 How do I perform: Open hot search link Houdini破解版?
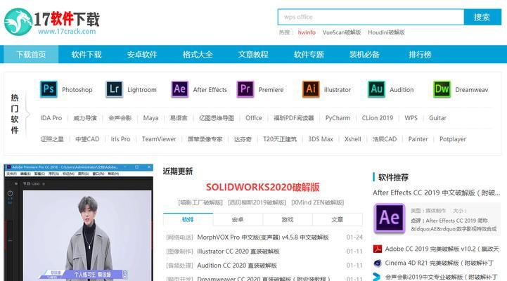pos(386,32)
